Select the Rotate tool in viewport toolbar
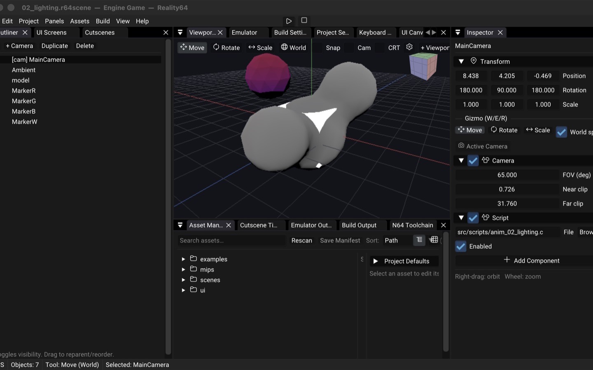 [226, 48]
